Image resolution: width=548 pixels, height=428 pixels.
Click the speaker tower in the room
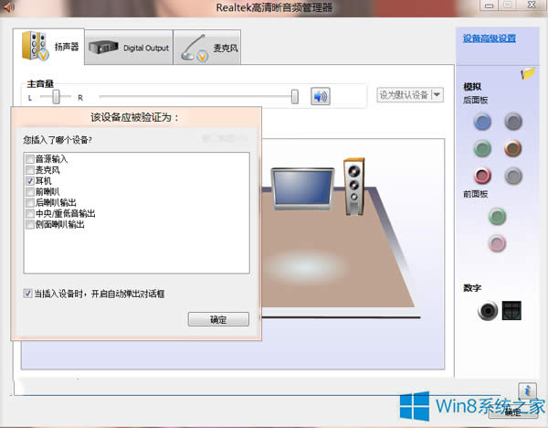[354, 186]
